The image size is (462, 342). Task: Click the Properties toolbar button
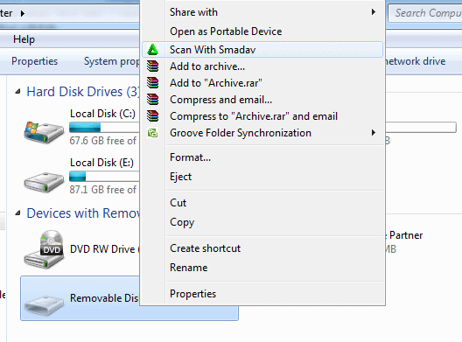[x=34, y=61]
